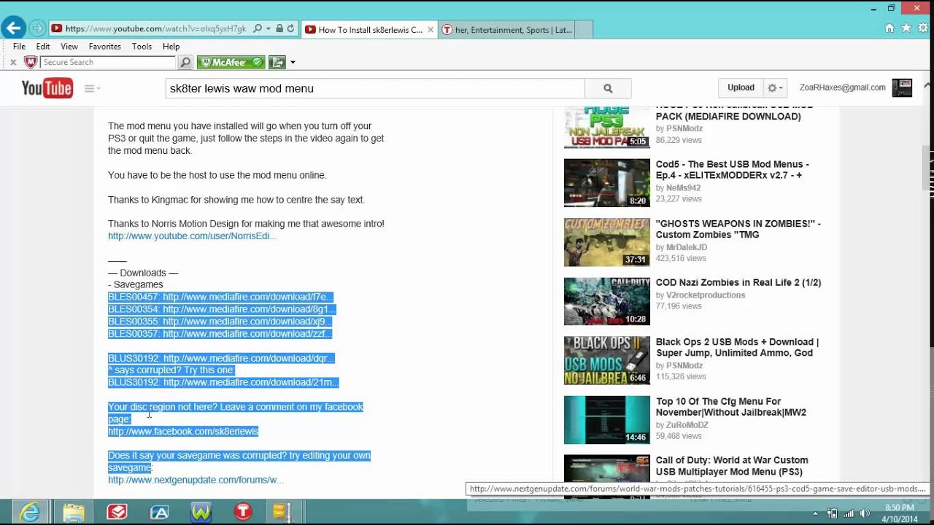Image resolution: width=934 pixels, height=525 pixels.
Task: Click the browser forward arrow
Action: [x=37, y=28]
